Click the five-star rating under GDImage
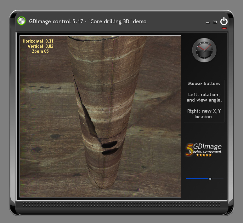The width and height of the screenshot is (243, 223). (204, 155)
